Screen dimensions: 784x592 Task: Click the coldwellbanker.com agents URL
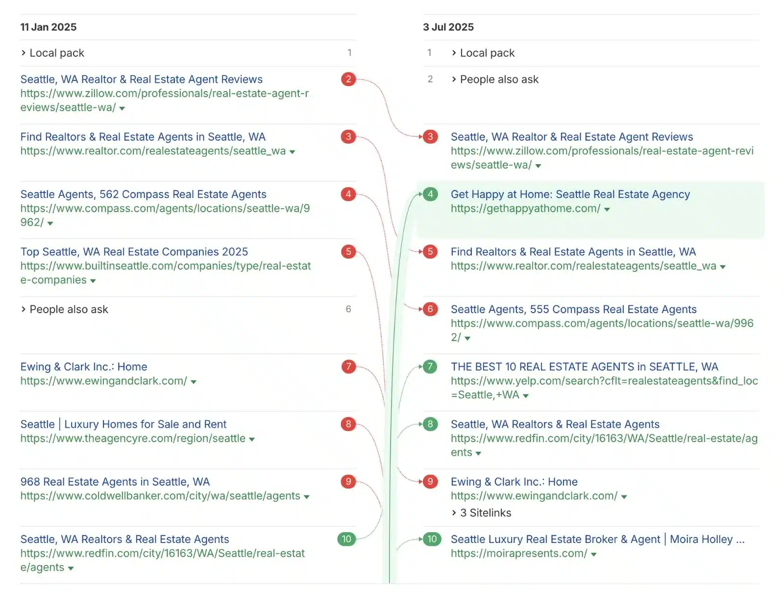click(x=160, y=496)
